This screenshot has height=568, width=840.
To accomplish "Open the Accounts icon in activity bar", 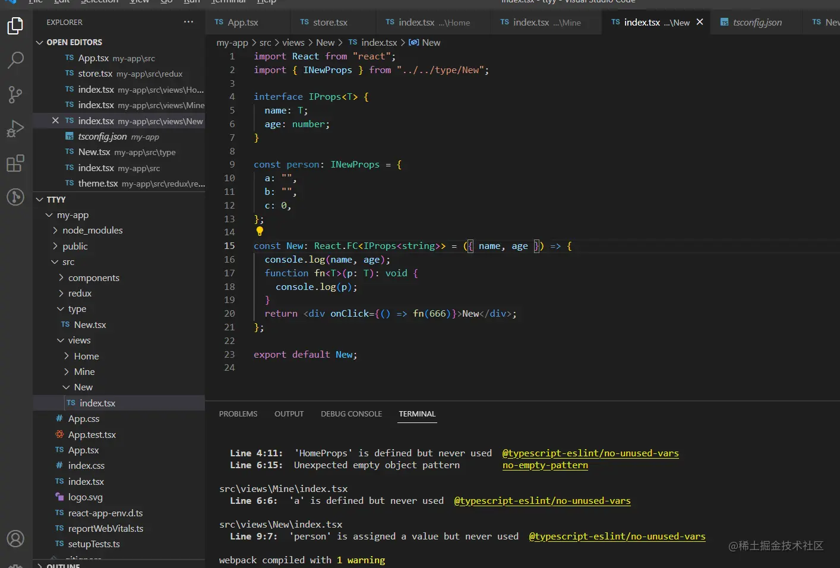I will (15, 539).
